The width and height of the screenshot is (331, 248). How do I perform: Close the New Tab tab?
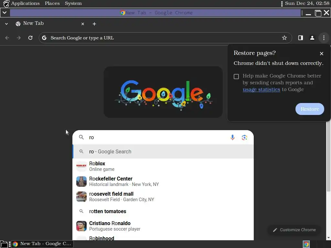coord(83,24)
